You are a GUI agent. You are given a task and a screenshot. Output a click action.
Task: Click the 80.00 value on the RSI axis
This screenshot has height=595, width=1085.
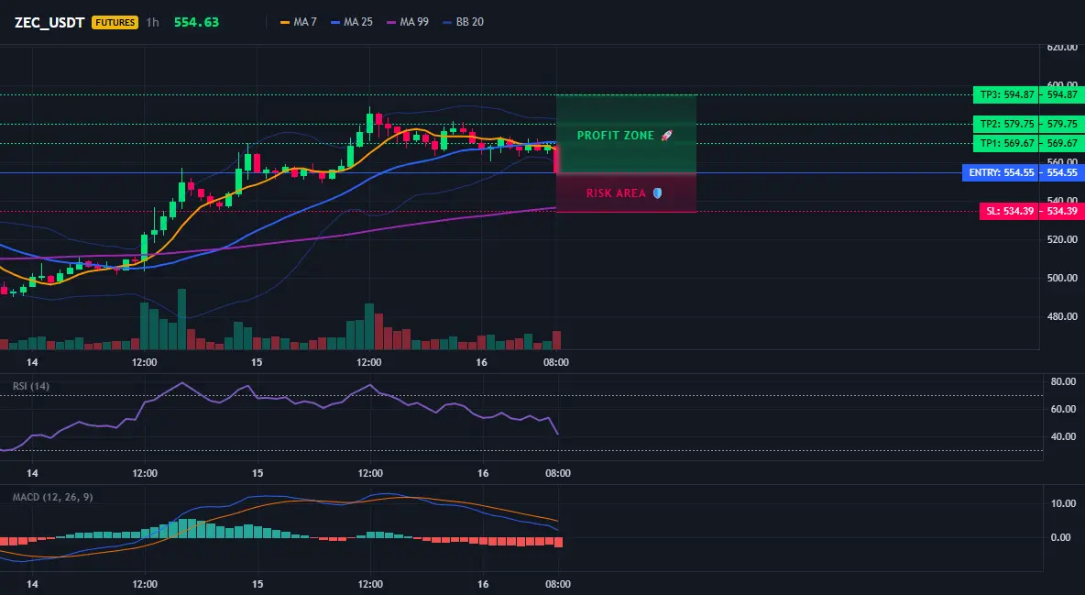click(1063, 381)
